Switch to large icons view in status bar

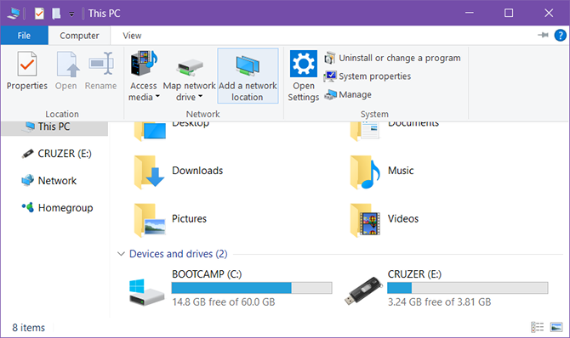[x=556, y=328]
